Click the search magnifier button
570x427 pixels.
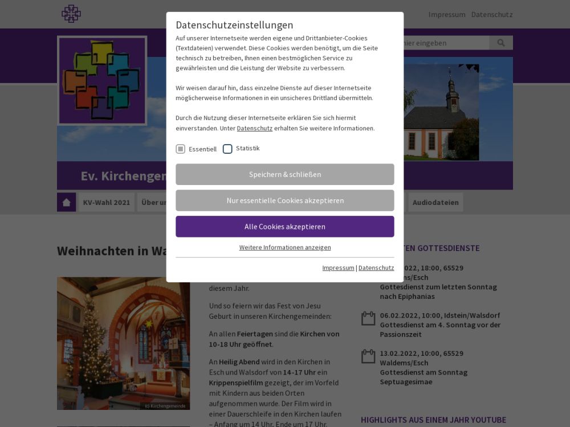pyautogui.click(x=501, y=43)
